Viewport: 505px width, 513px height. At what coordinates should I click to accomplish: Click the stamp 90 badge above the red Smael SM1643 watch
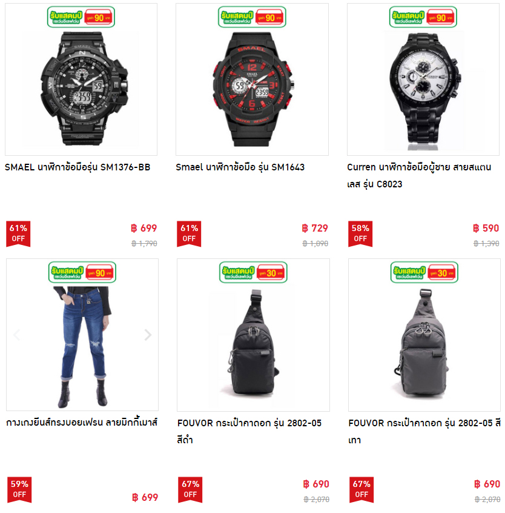(x=252, y=17)
